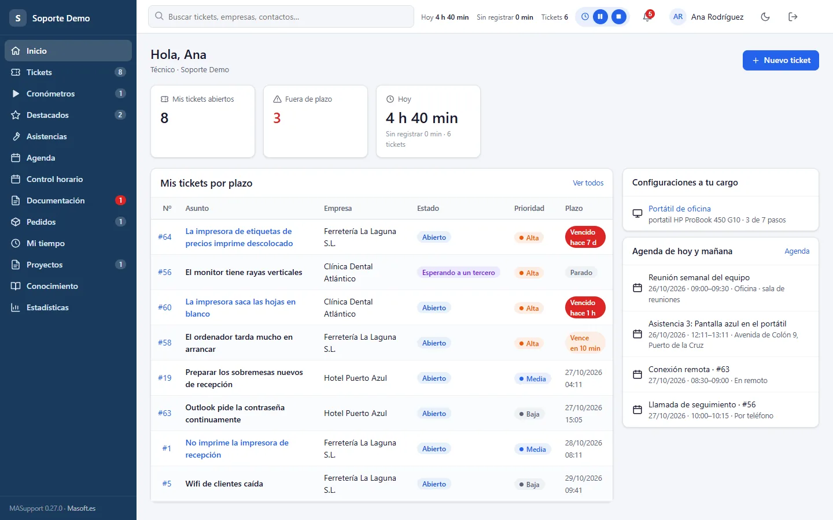The image size is (833, 520).
Task: Stop the running timer
Action: tap(619, 17)
